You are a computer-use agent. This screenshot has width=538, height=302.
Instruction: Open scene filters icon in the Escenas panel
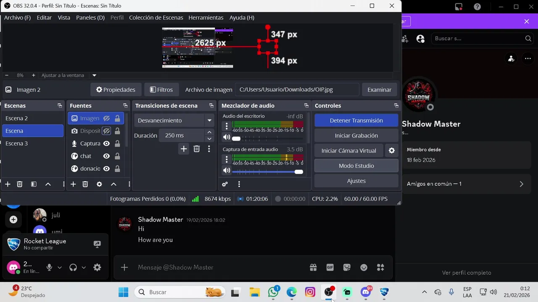[x=34, y=184]
